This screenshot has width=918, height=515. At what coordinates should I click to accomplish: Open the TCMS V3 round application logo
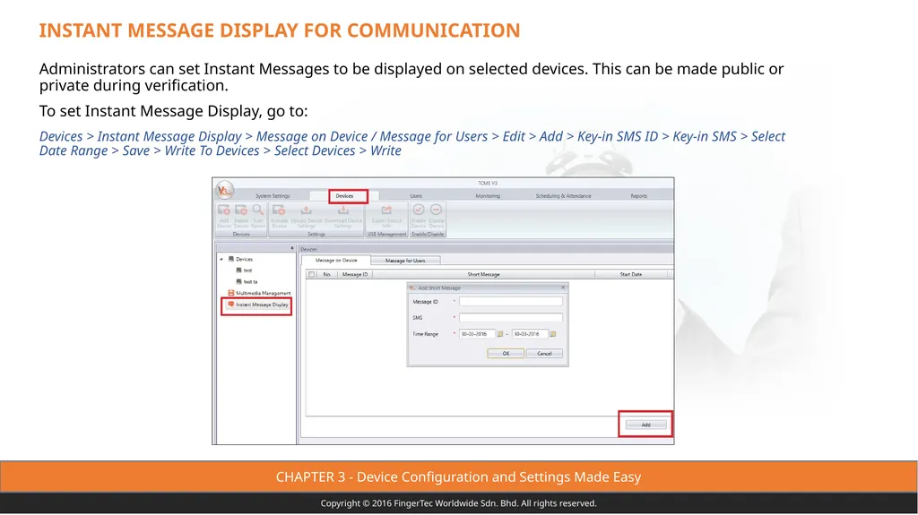[225, 190]
